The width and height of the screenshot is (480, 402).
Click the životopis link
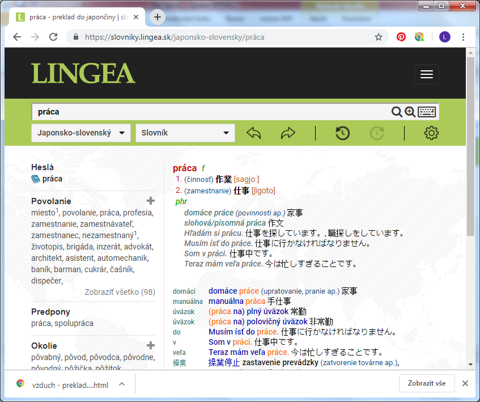click(x=46, y=247)
